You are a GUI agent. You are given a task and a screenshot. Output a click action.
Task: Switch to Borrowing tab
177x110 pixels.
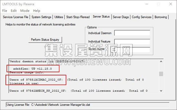tap(161, 17)
